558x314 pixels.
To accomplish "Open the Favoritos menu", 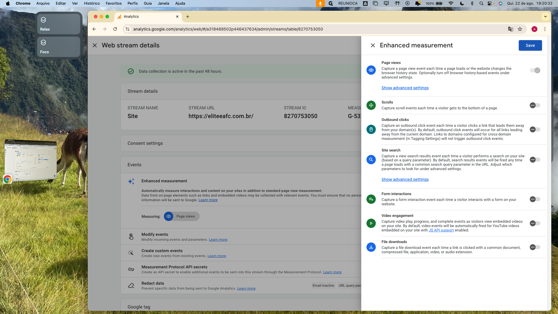I will point(114,3).
